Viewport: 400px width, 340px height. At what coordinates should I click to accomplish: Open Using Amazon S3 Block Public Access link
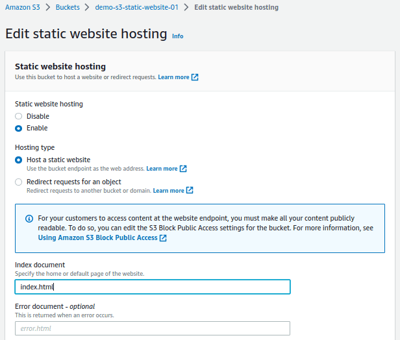click(97, 237)
